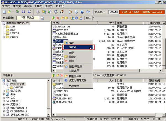The height and width of the screenshot is (121, 166).
Task: Click the Open file folder icon
Action: [9, 12]
